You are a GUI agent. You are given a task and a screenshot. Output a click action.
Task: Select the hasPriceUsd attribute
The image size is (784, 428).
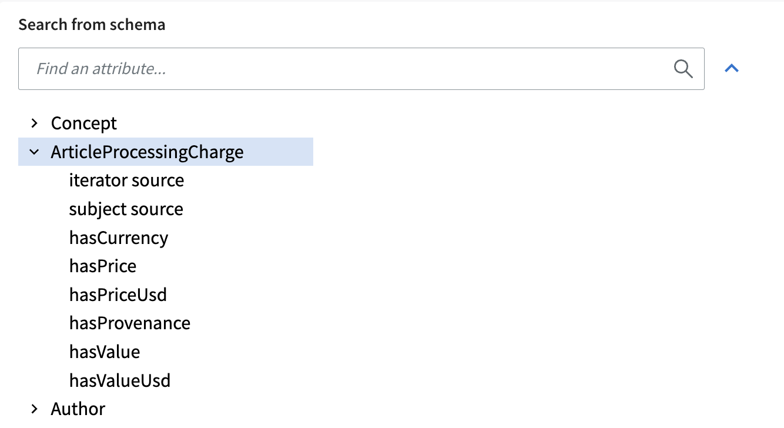coord(118,295)
